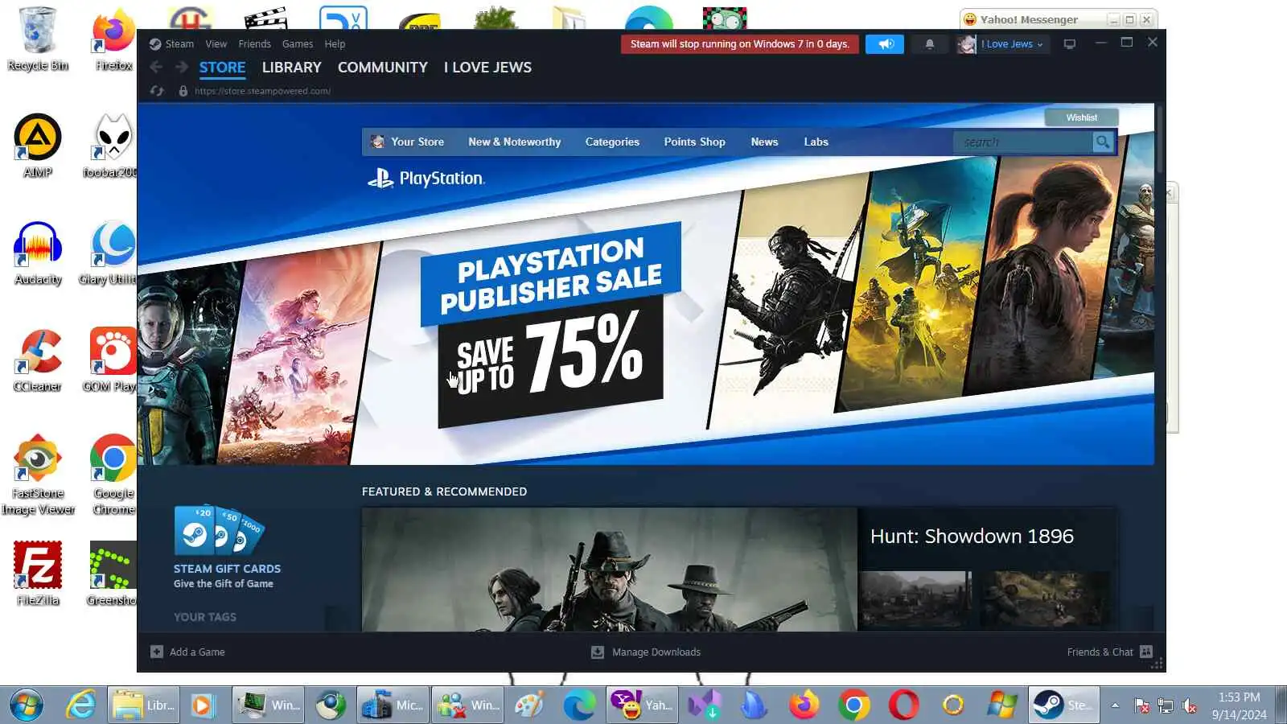This screenshot has width=1287, height=724.
Task: Click the Hunt: Showdown 1896 title
Action: click(x=972, y=537)
